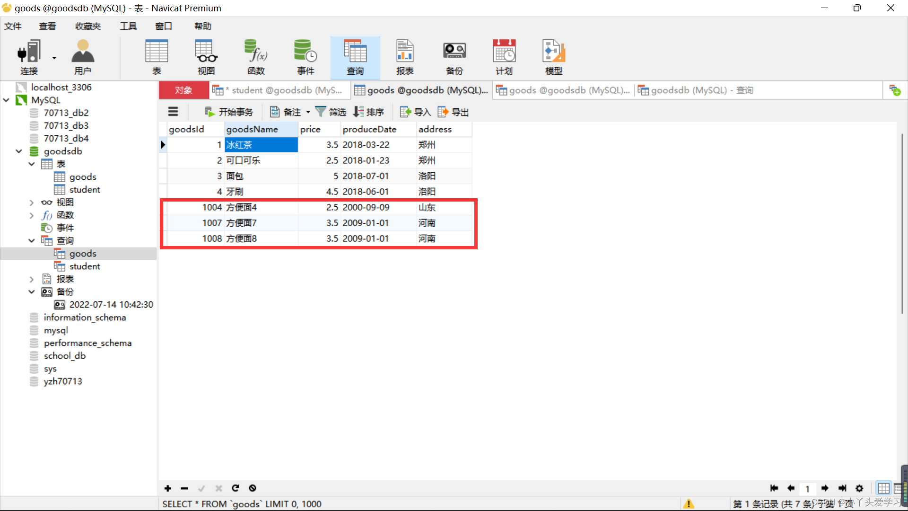The height and width of the screenshot is (511, 908).
Task: Click cell 可口可乐 in goodsName
Action: [x=261, y=160]
